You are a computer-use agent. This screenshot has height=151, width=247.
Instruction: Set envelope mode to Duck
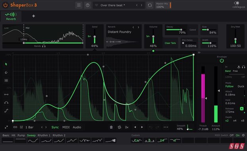tap(241, 86)
